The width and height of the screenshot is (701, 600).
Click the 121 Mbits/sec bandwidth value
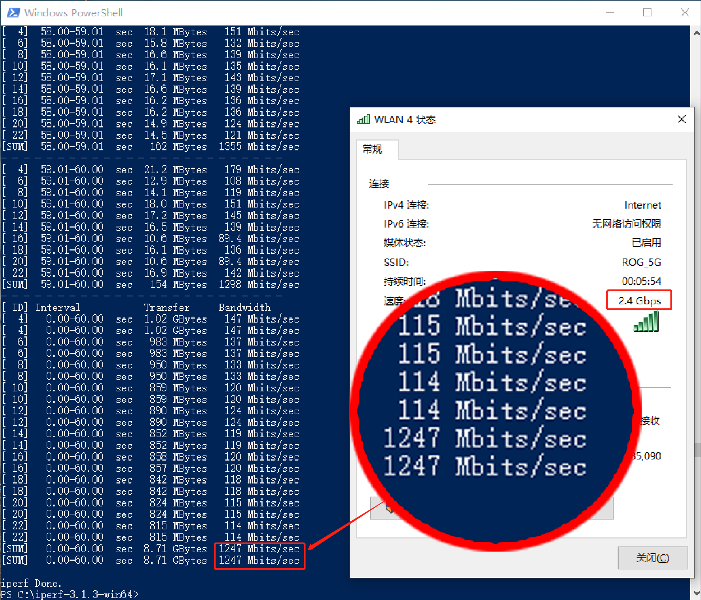pos(261,135)
